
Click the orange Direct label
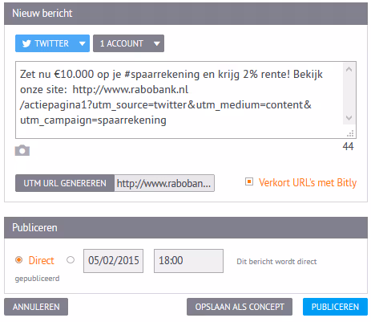[42, 260]
